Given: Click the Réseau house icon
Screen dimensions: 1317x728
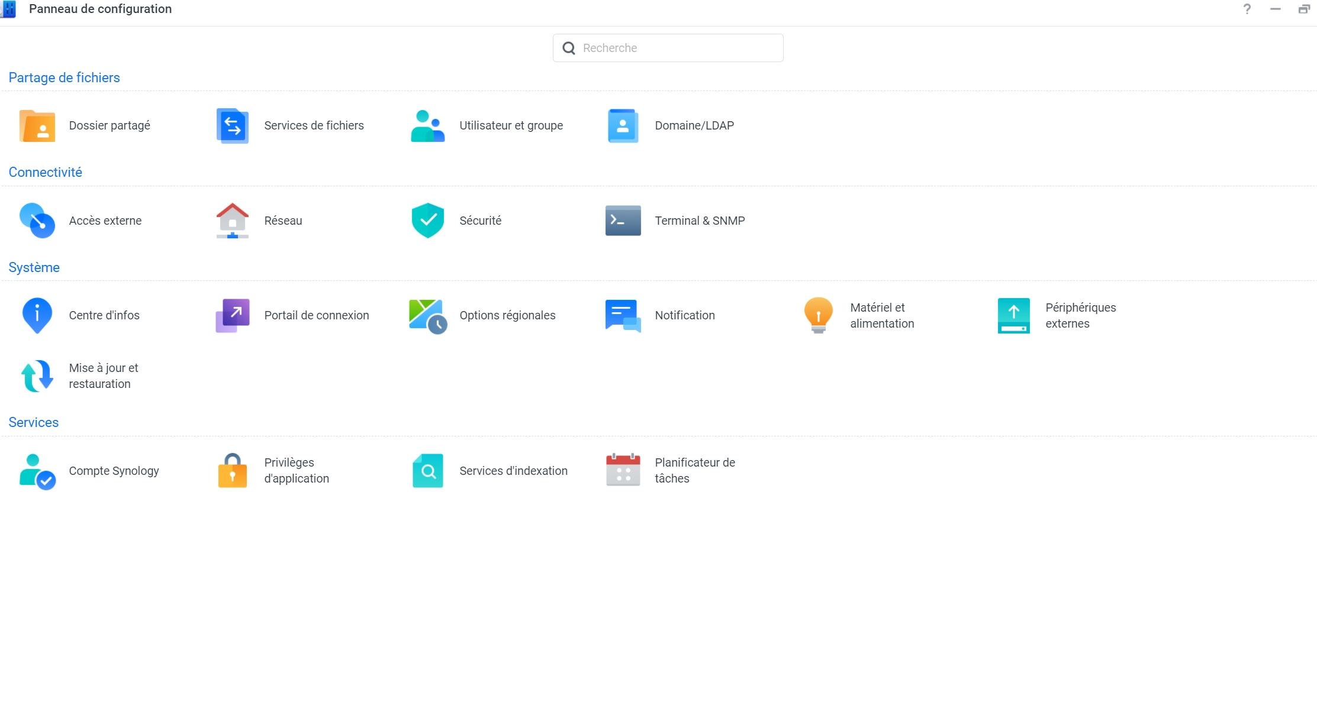Looking at the screenshot, I should click(232, 221).
